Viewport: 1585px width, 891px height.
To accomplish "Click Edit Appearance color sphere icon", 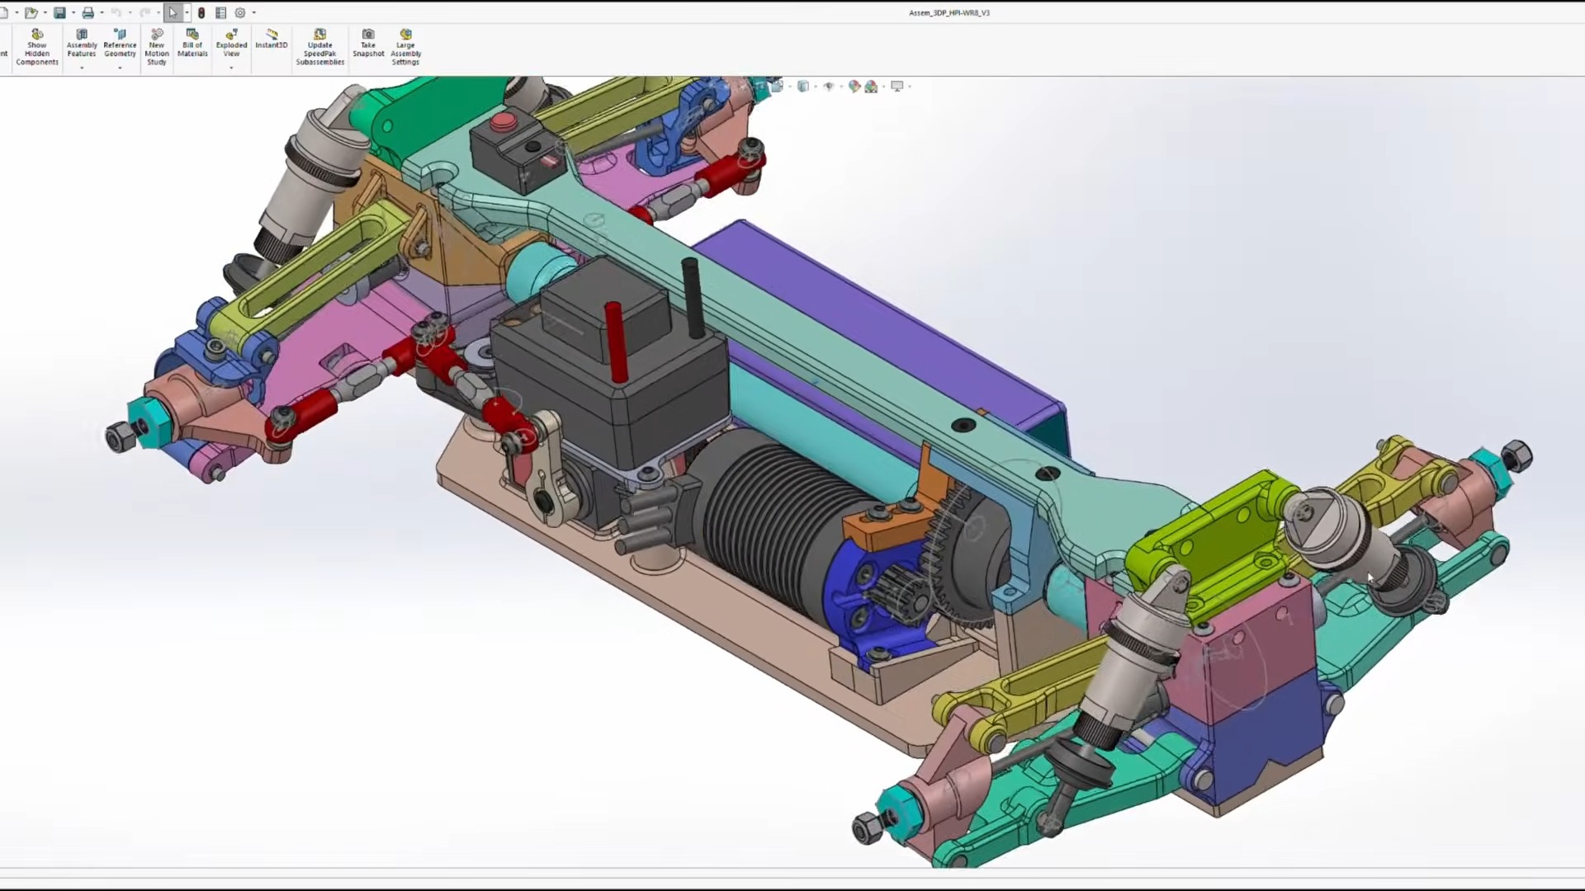I will [854, 86].
